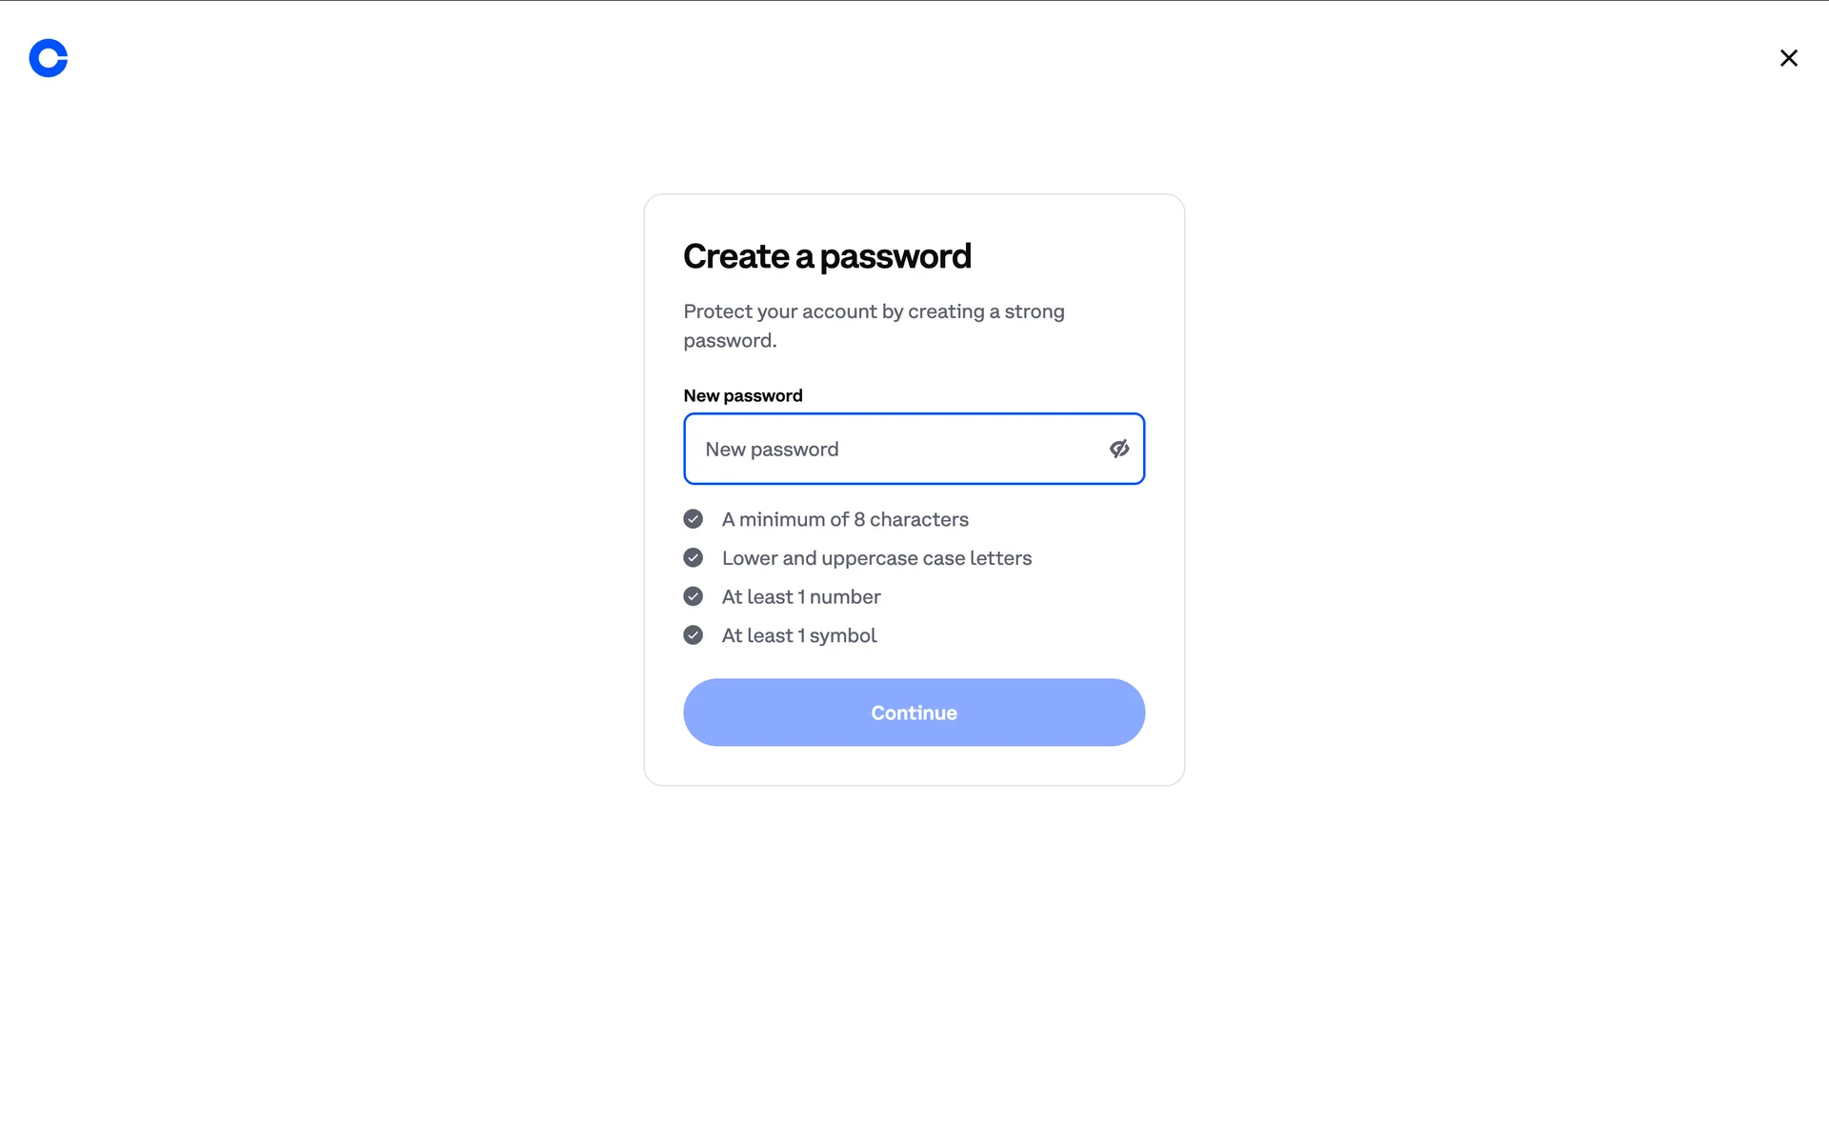
Task: Click the 'Continue' label text
Action: coord(914,712)
